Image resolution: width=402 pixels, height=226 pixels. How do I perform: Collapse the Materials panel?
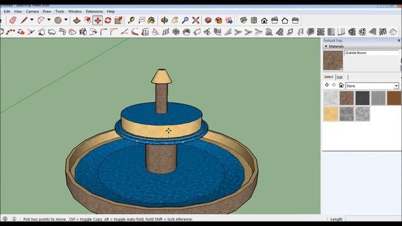point(326,46)
